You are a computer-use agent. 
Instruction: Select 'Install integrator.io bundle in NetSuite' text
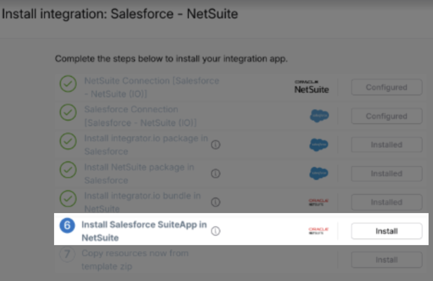point(143,202)
